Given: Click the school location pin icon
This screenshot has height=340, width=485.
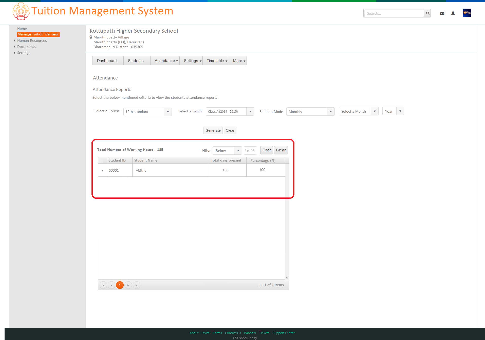Looking at the screenshot, I should [91, 37].
